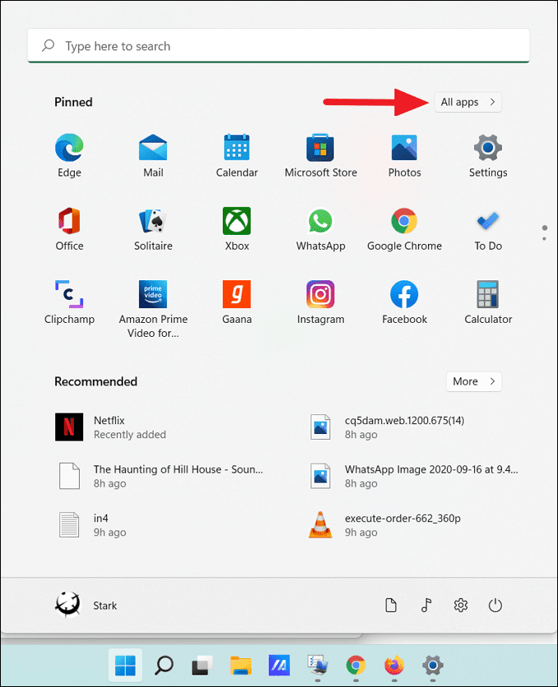Image resolution: width=558 pixels, height=687 pixels.
Task: Open WhatsApp Image 2020-09-16 file
Action: pyautogui.click(x=414, y=477)
